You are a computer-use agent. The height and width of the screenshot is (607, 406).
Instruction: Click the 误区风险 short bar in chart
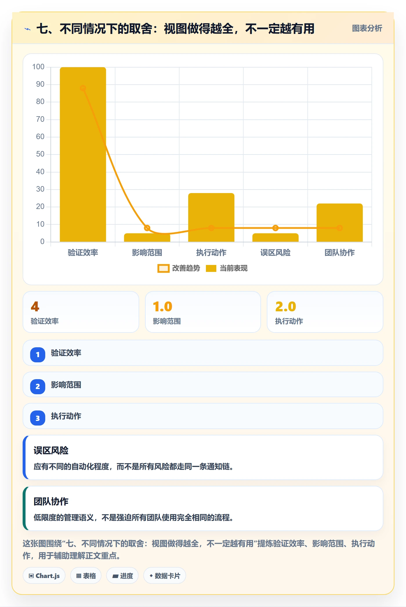pos(275,238)
